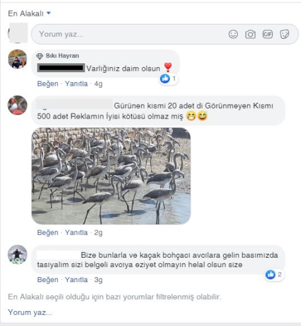Viewport: 301px width, 326px height.
Task: Like the comment posted 3g ago
Action: pyautogui.click(x=48, y=280)
